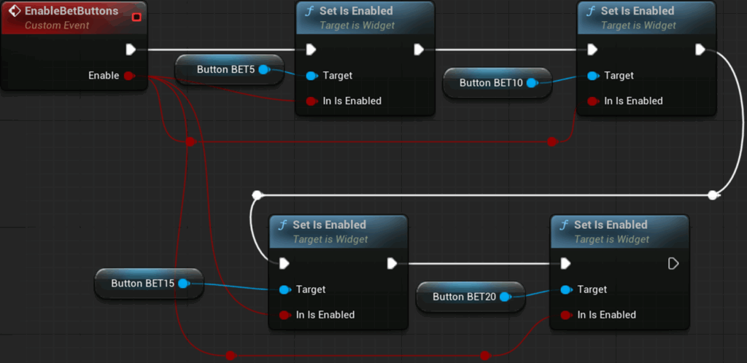The height and width of the screenshot is (363, 747).
Task: Click exec input pin of BET15's Set Is Enabled
Action: pyautogui.click(x=285, y=263)
